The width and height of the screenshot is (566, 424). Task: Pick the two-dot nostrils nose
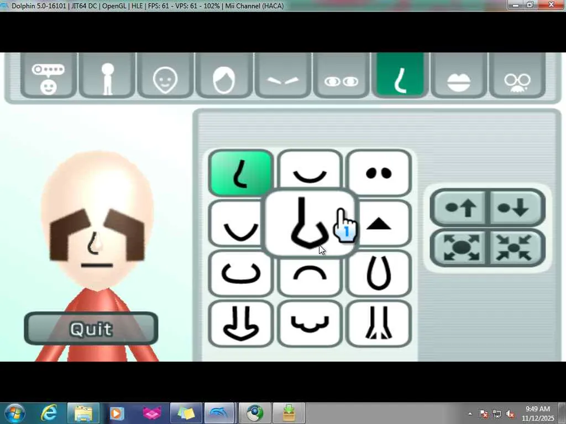tap(379, 173)
